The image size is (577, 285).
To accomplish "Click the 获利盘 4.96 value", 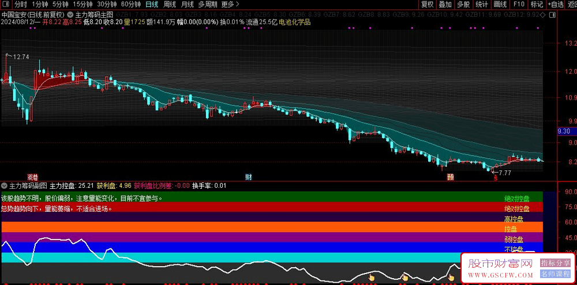I will (x=114, y=185).
